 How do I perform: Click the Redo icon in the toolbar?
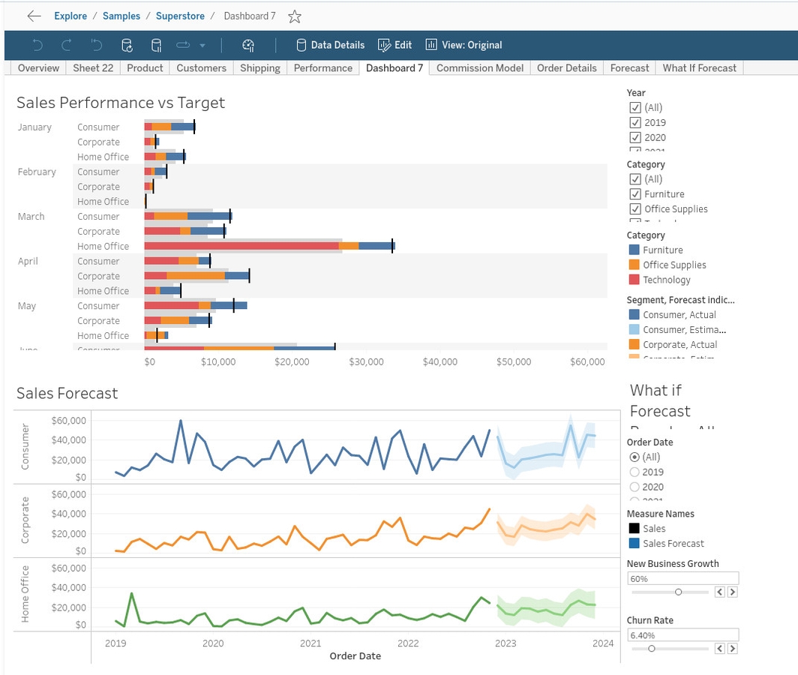(x=66, y=45)
